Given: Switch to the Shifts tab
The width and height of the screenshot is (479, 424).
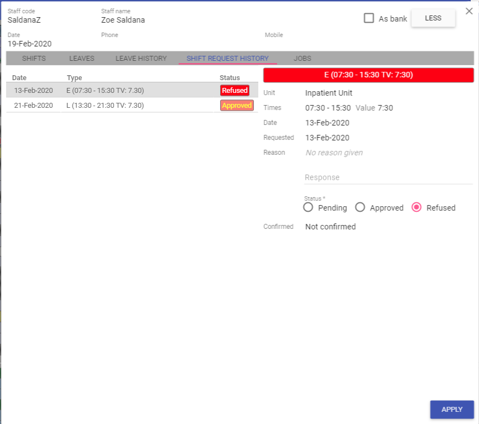Looking at the screenshot, I should (34, 58).
